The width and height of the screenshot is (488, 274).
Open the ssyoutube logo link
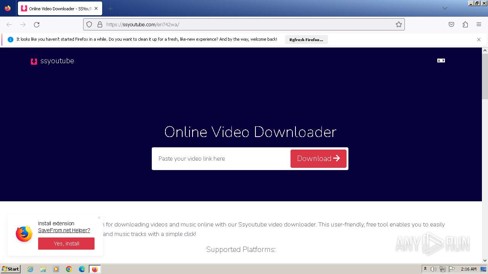click(x=52, y=61)
